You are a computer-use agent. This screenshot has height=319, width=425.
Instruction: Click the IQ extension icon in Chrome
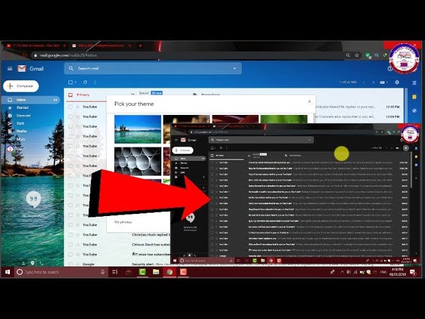[x=377, y=55]
